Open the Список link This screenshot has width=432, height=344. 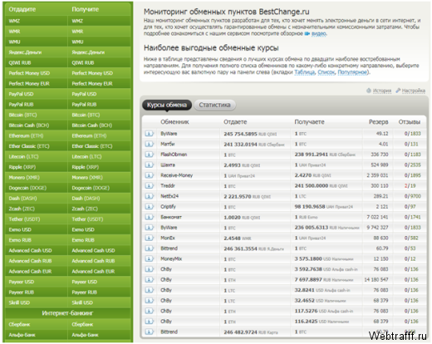tap(326, 72)
